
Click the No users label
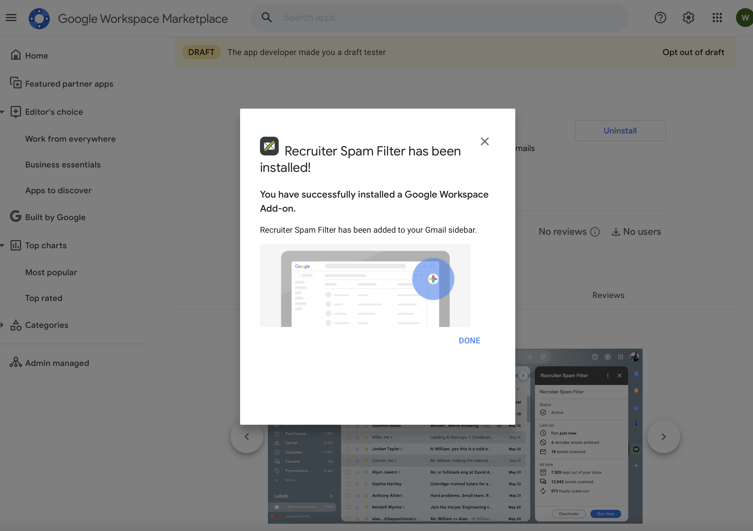point(642,232)
